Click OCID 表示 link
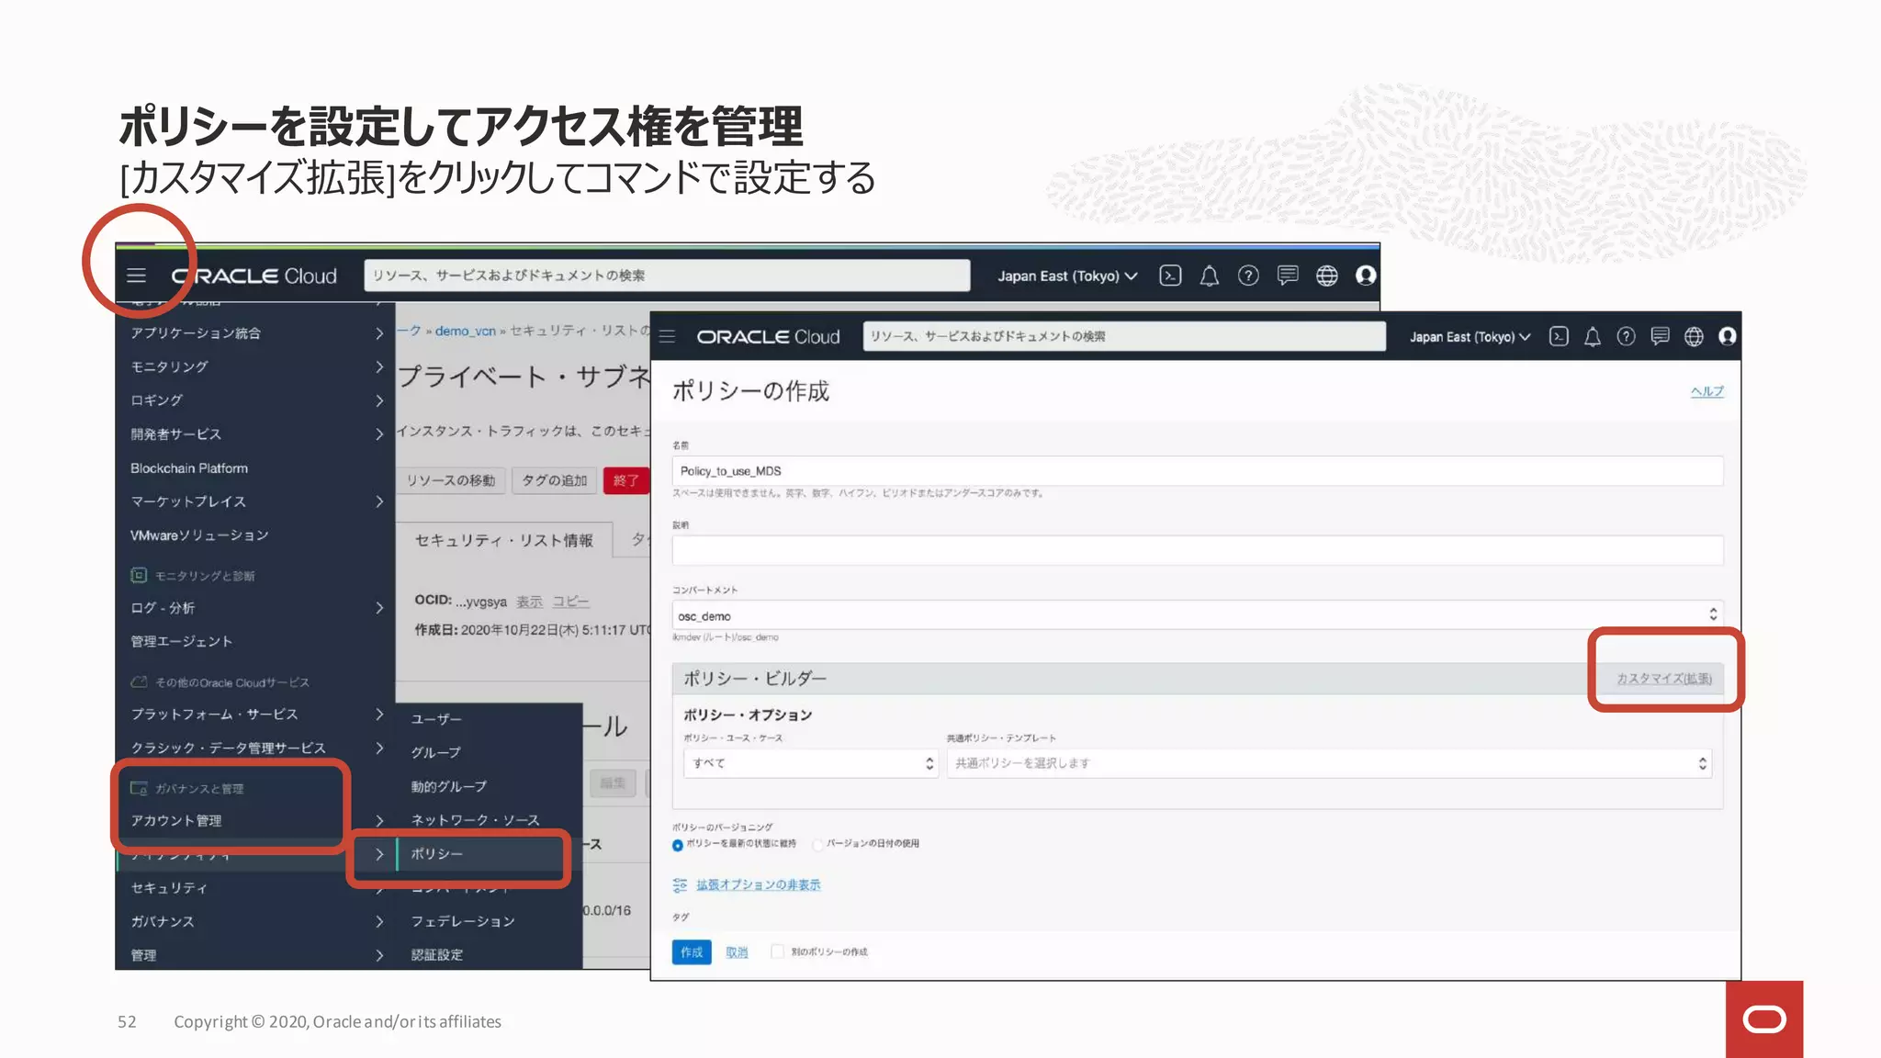 pos(529,602)
